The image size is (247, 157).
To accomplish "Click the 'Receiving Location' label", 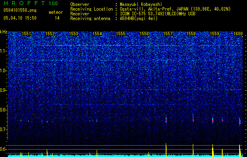I will tap(91, 9).
